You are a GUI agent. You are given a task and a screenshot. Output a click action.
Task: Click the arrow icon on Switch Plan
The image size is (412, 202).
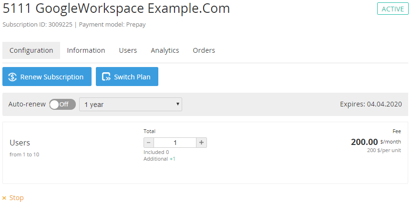coord(106,77)
